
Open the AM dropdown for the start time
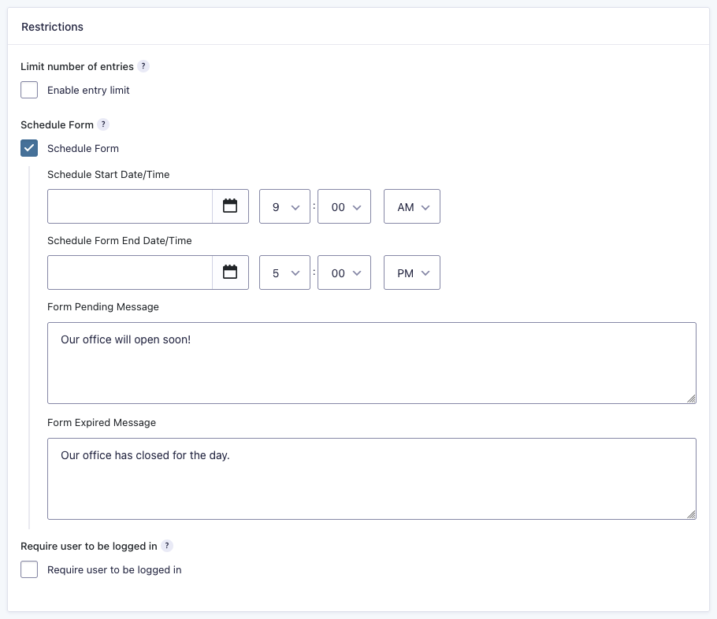411,206
